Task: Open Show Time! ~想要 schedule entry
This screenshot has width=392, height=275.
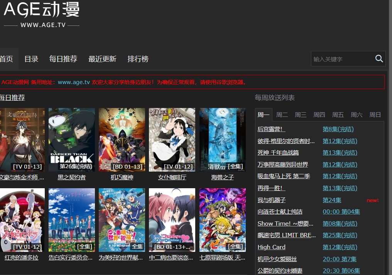Action: coord(285,223)
